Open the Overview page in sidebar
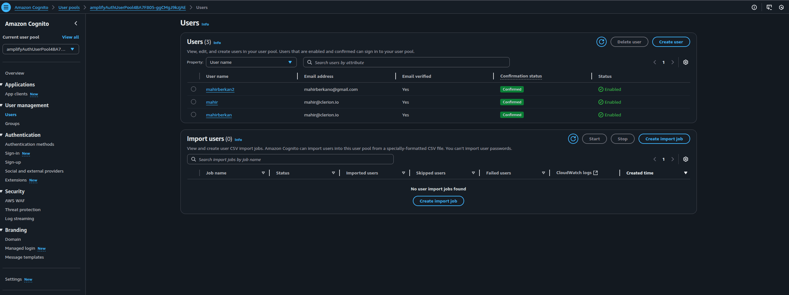The height and width of the screenshot is (295, 789). 15,73
